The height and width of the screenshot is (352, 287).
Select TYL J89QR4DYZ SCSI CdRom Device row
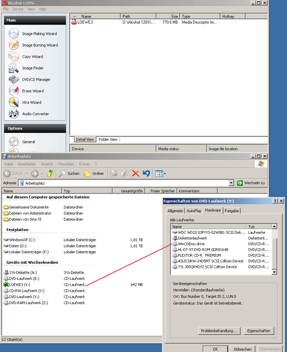[204, 267]
